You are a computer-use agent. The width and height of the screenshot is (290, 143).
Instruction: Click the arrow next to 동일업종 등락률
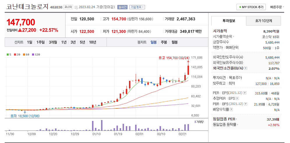click(x=238, y=125)
